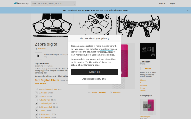Image resolution: width=191 pixels, height=119 pixels.
Task: Open the Privacy Policy link in dialog
Action: point(107,52)
